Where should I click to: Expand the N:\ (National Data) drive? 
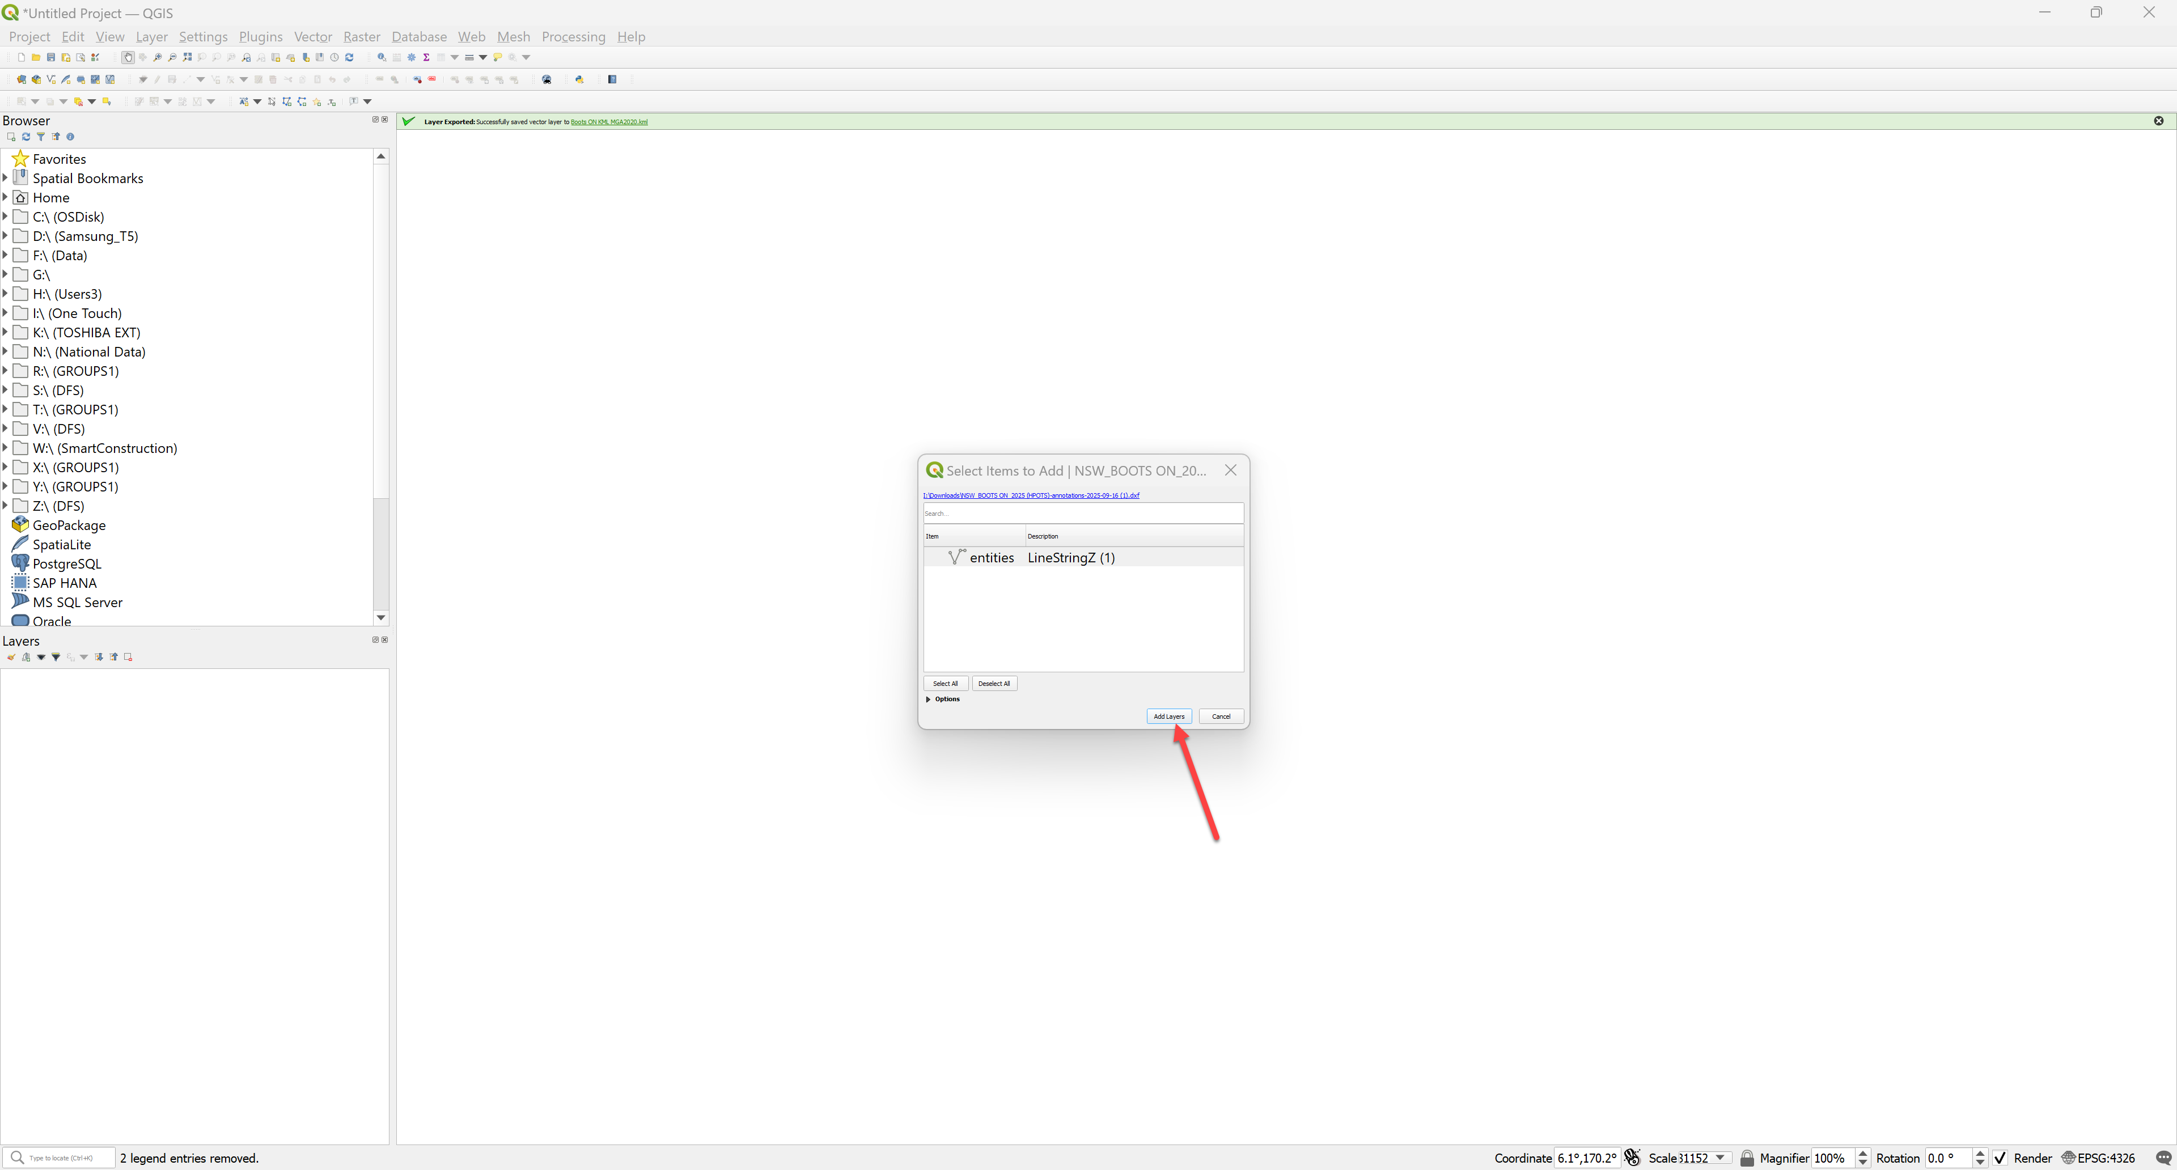click(x=5, y=351)
